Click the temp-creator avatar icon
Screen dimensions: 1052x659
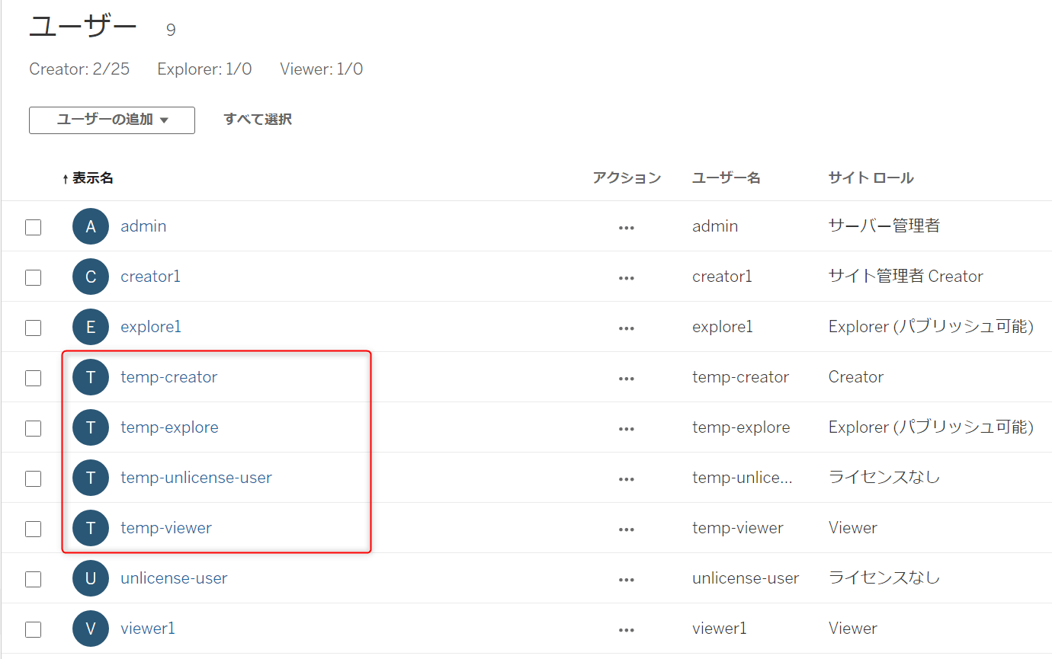(x=90, y=377)
